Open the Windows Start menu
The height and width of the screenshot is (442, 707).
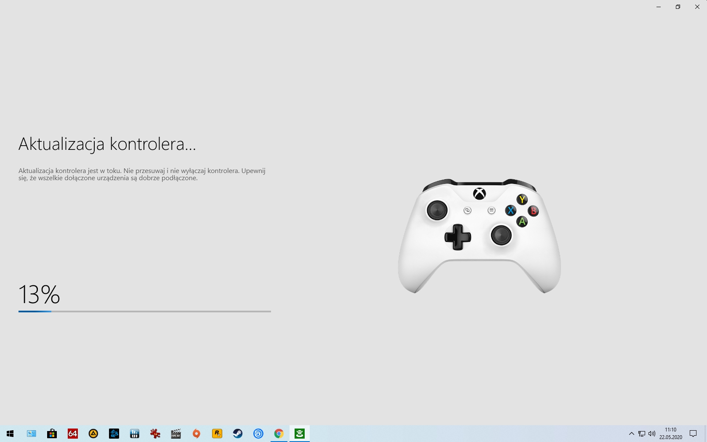10,434
